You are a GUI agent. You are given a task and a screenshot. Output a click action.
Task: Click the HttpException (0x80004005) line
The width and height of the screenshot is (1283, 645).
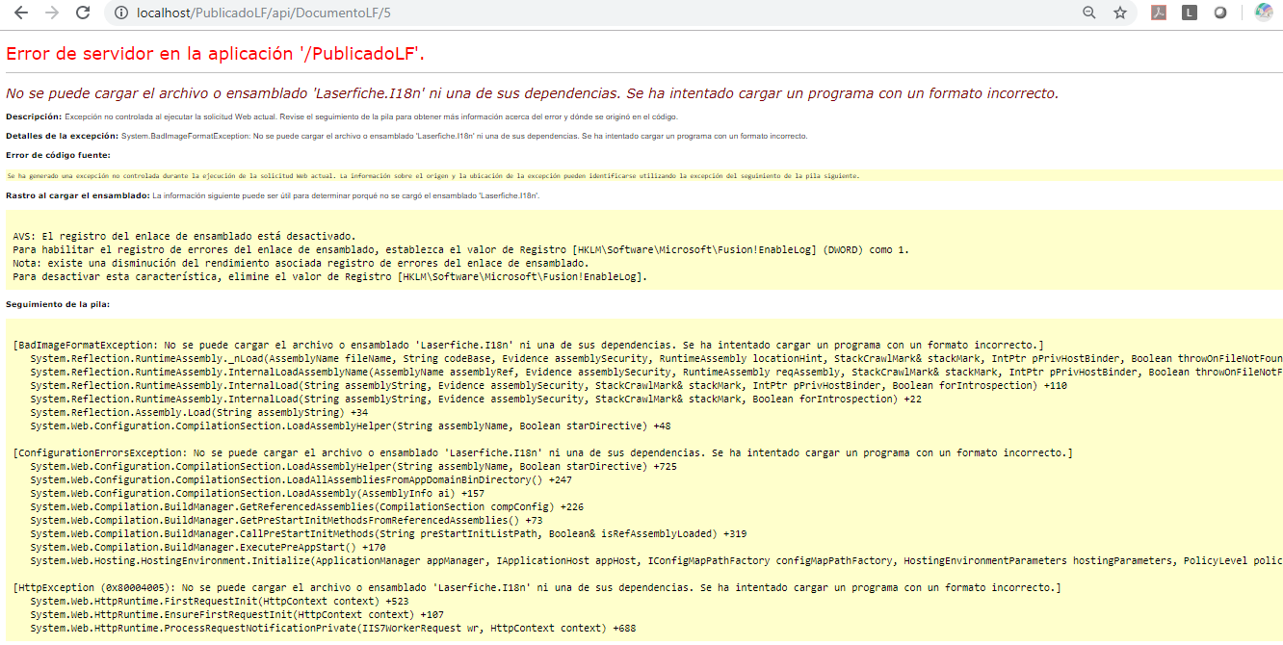coord(537,587)
